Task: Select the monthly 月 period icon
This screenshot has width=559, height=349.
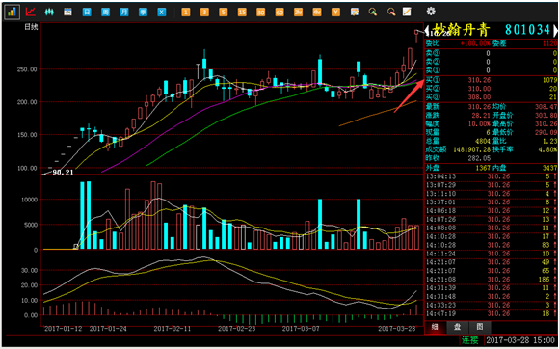Action: 124,13
